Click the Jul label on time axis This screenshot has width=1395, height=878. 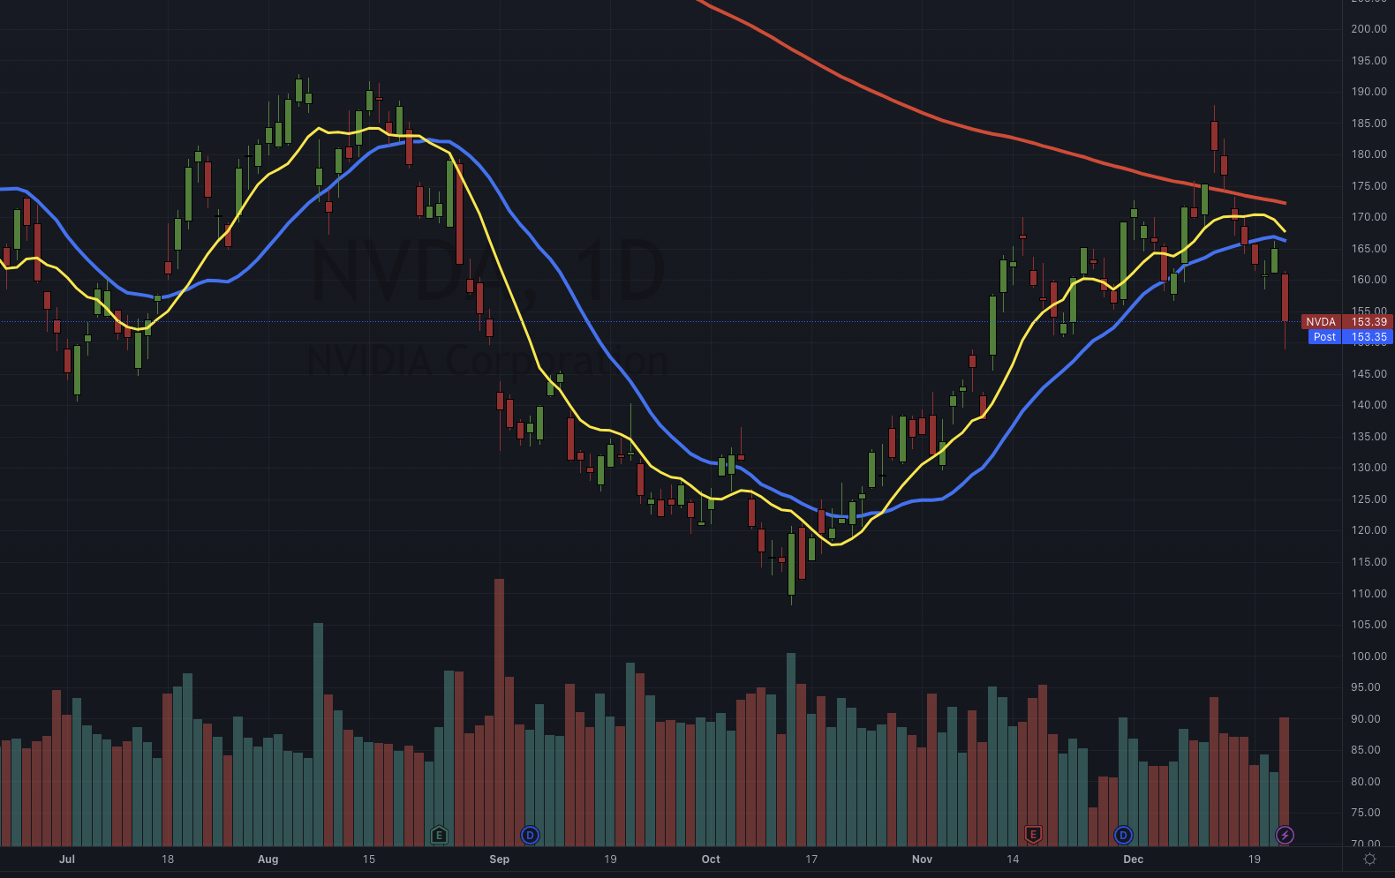pos(67,859)
